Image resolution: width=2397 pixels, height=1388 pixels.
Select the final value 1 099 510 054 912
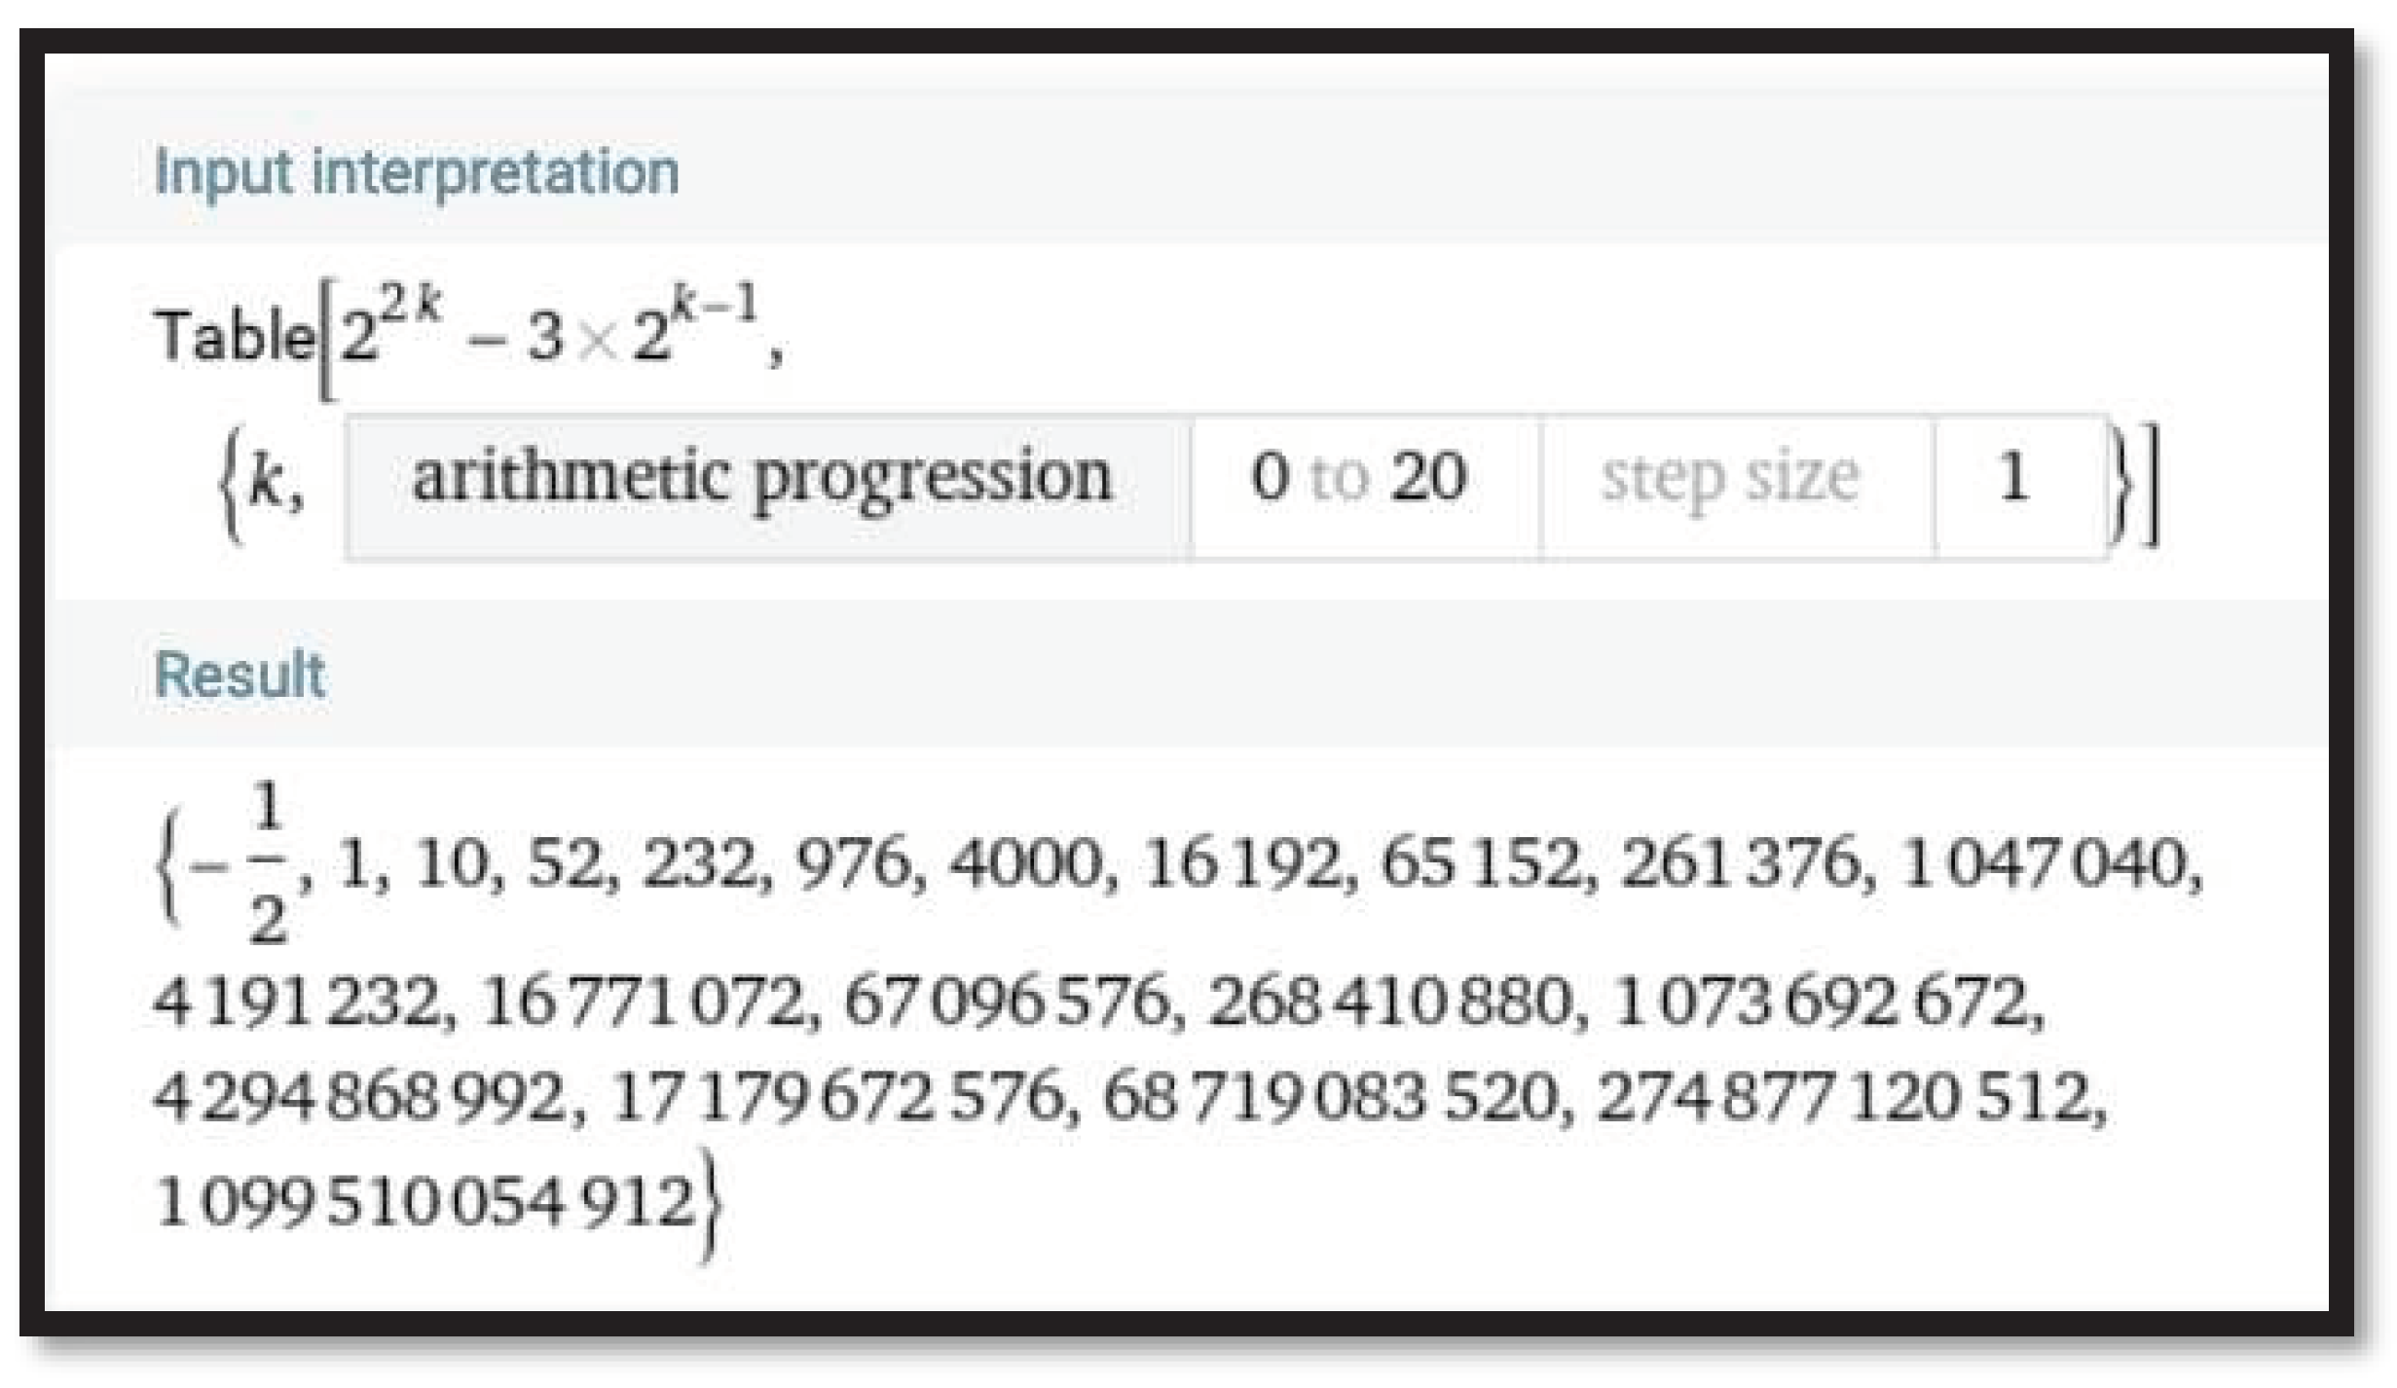[x=424, y=1202]
